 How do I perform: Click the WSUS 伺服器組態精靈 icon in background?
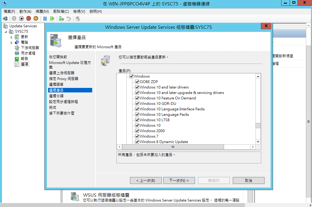pyautogui.click(x=75, y=197)
